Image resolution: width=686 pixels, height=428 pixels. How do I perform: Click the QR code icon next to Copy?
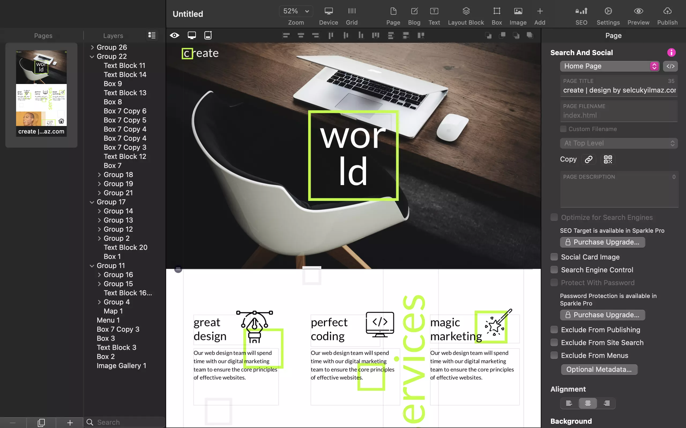(x=608, y=159)
